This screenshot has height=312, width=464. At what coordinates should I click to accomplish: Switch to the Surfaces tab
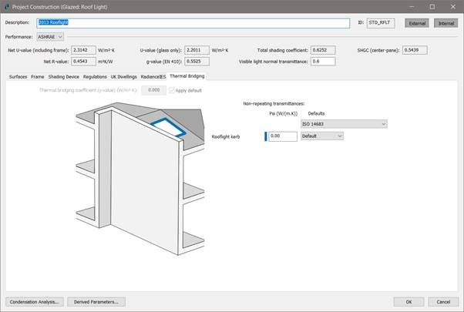click(x=17, y=77)
